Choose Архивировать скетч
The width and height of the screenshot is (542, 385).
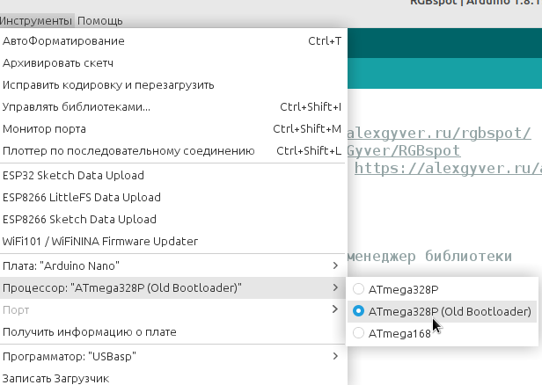click(172, 63)
